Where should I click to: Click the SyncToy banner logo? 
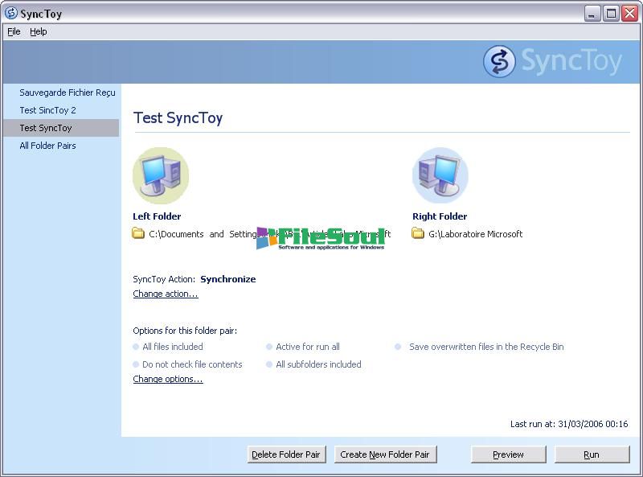[x=552, y=62]
